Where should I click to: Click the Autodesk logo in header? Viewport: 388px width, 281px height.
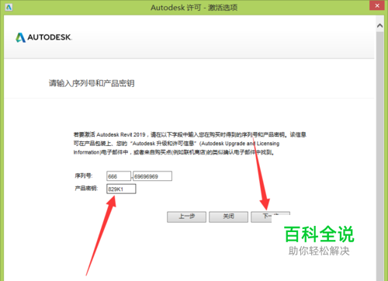click(43, 37)
